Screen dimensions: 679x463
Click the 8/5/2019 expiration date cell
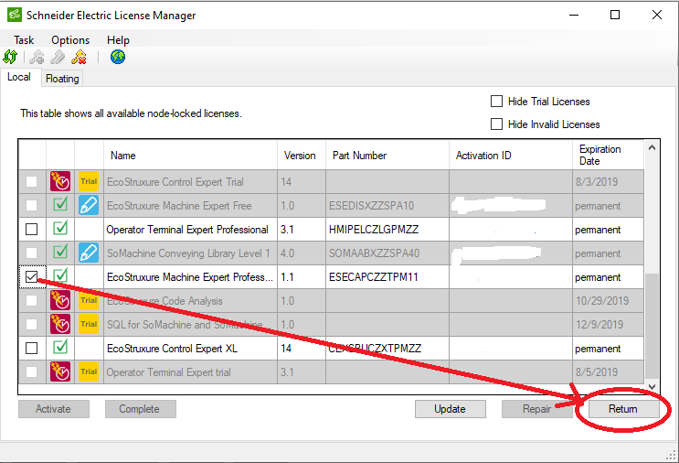coord(608,371)
